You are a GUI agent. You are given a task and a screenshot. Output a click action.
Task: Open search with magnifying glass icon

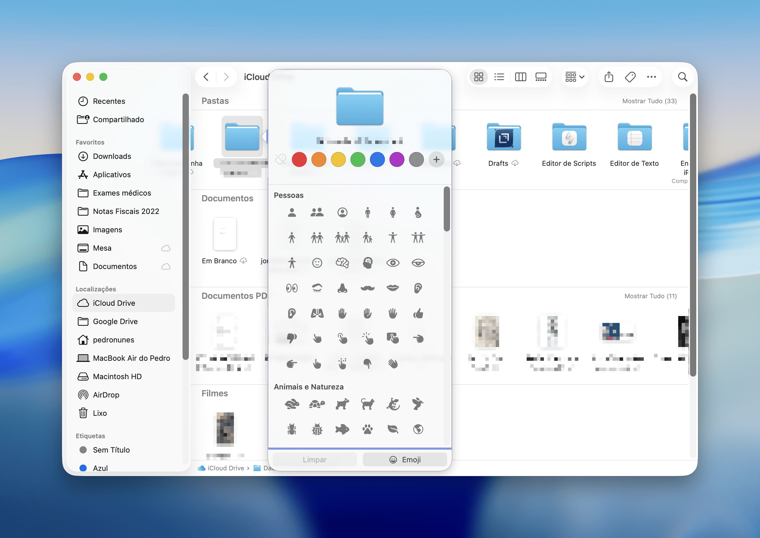pyautogui.click(x=682, y=77)
